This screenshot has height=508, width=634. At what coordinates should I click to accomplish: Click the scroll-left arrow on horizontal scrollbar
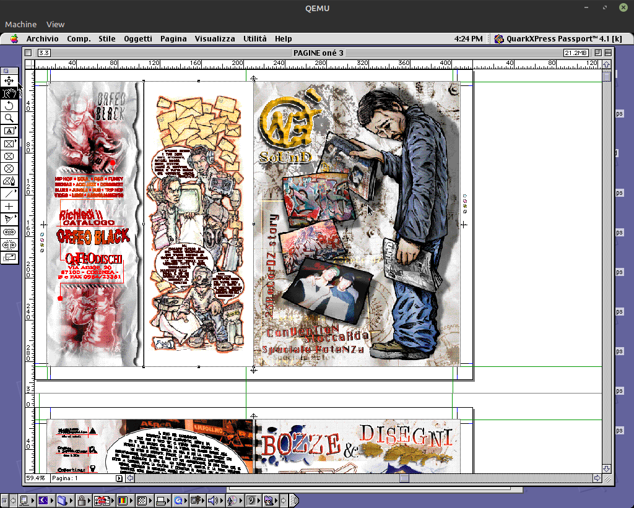click(130, 478)
